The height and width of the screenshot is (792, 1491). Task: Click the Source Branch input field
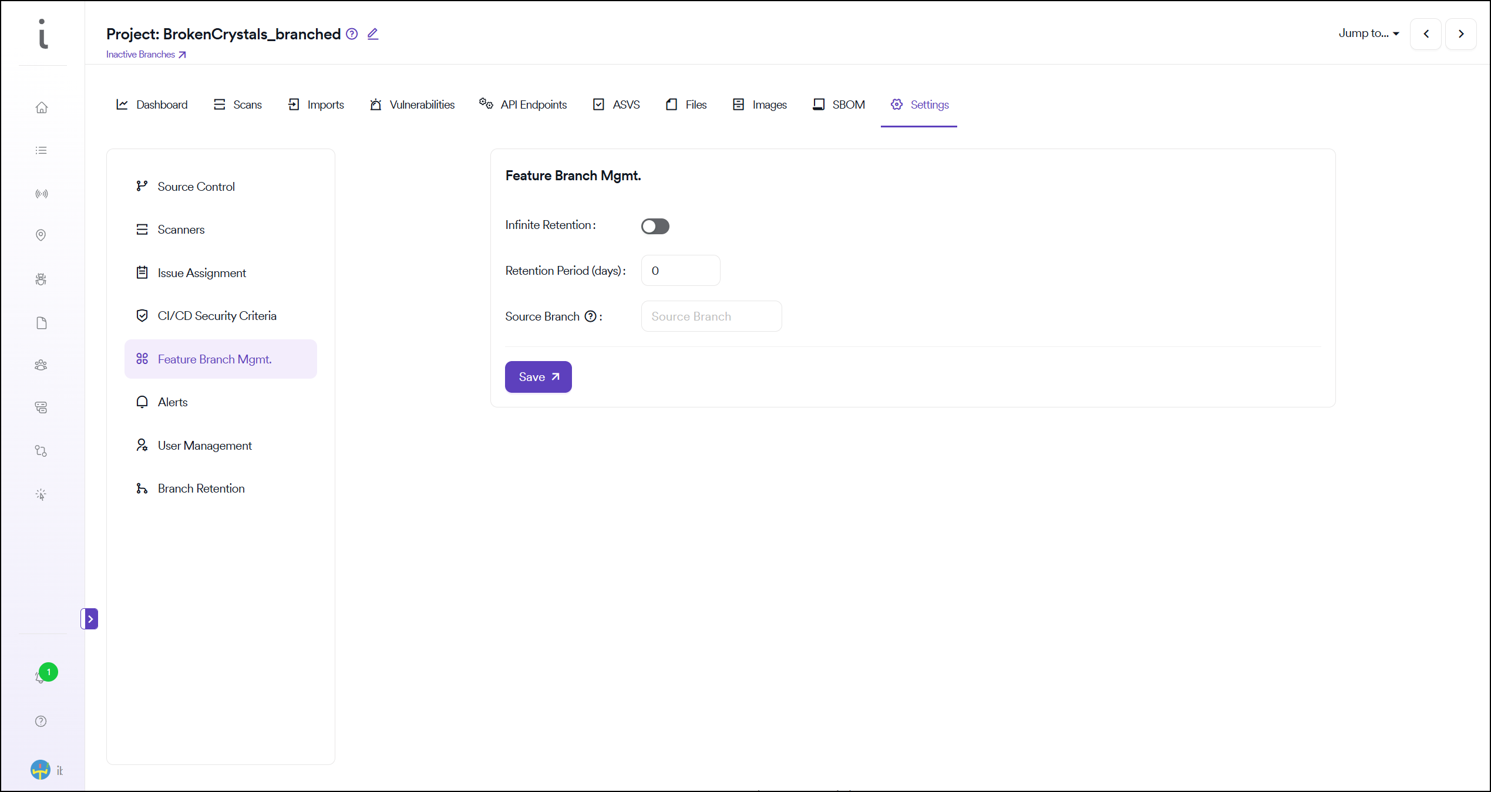click(711, 316)
